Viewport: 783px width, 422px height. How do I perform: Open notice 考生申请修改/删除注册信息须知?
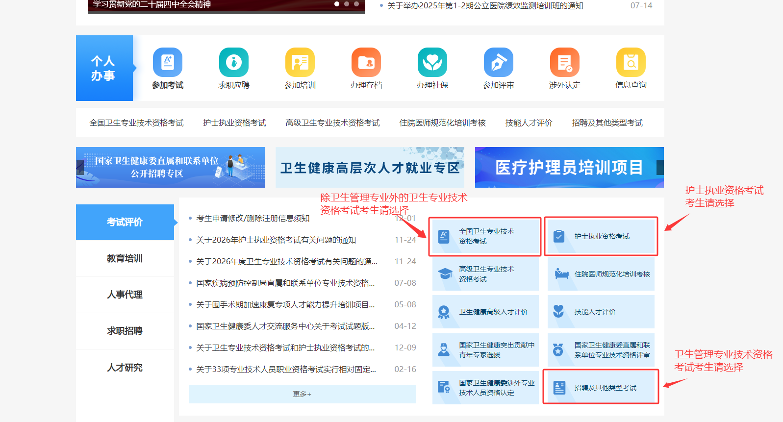[253, 218]
